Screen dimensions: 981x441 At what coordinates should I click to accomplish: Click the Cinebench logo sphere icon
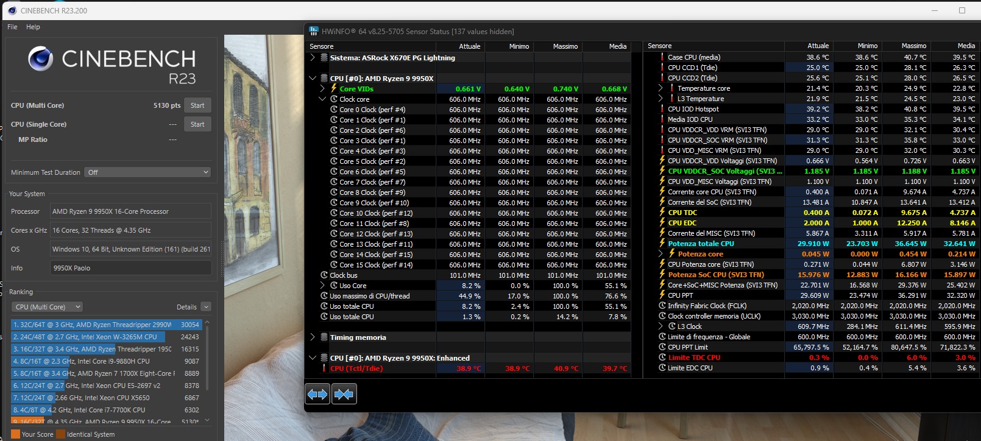tap(41, 58)
